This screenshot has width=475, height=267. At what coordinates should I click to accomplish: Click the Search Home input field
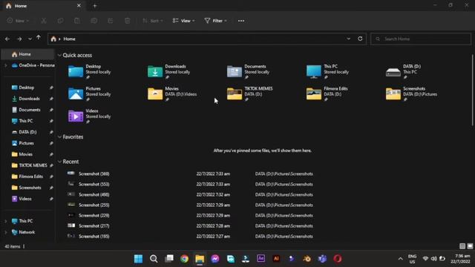[421, 39]
